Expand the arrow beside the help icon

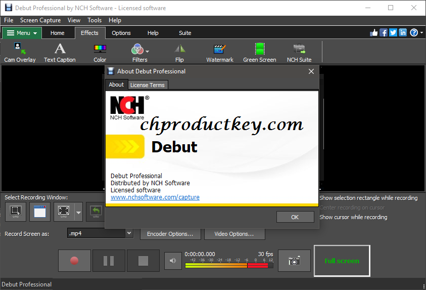(x=421, y=33)
